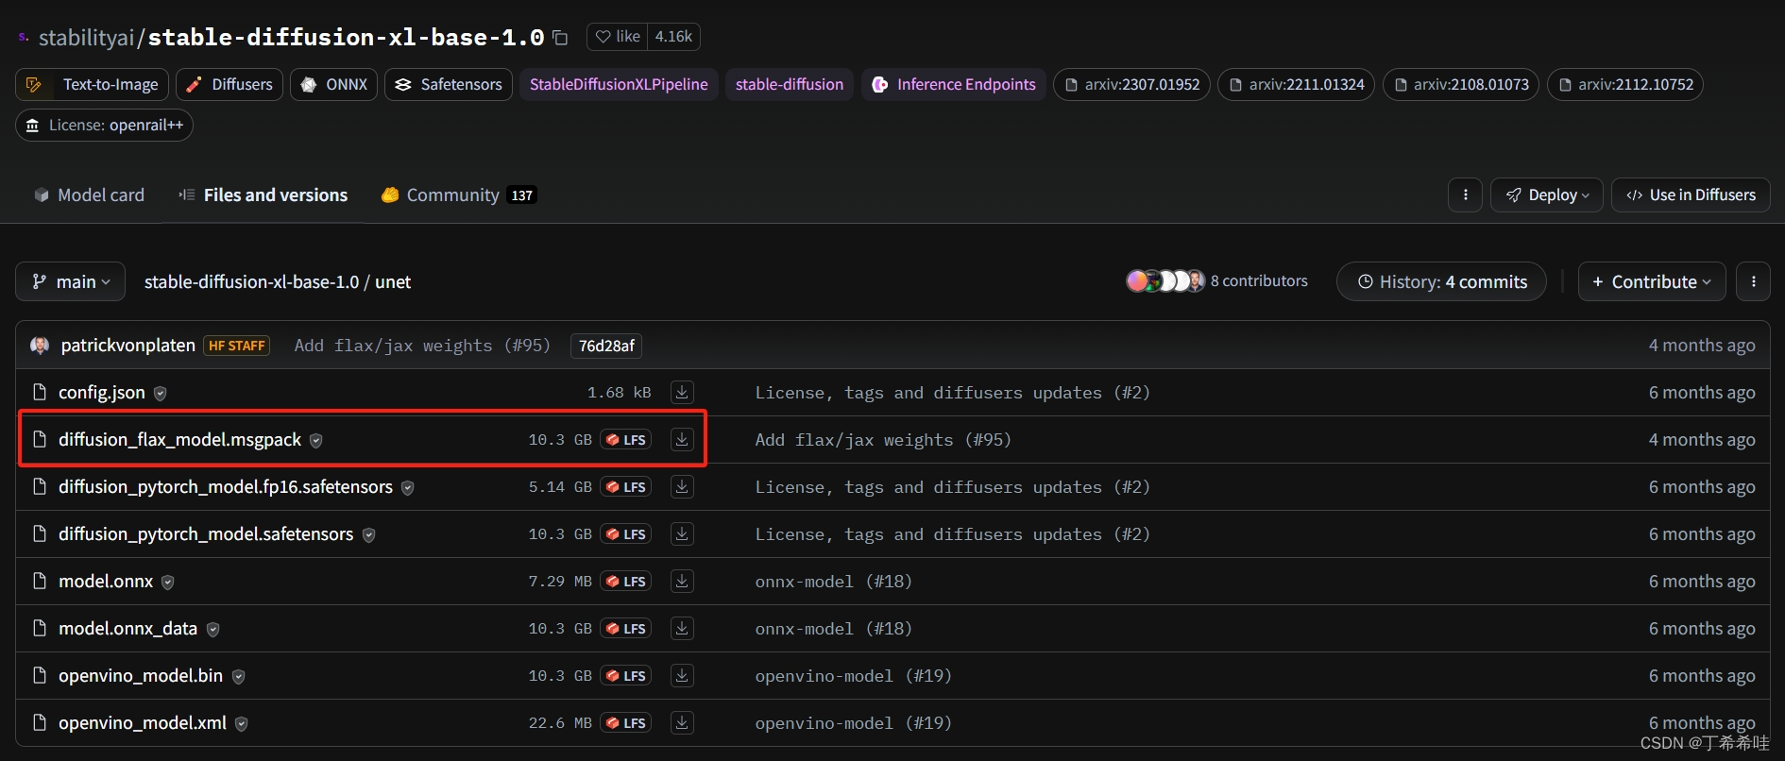Click the Diffusers tag

(229, 84)
